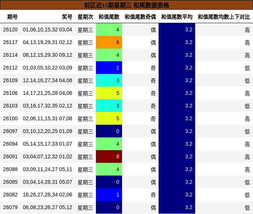Select winning numbers 03,04,07,12,32 01,02
This screenshot has height=214, width=253.
point(47,156)
